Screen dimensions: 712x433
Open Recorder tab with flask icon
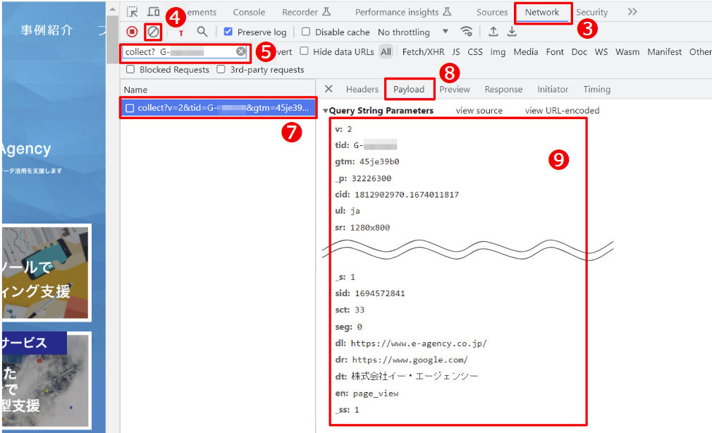tap(307, 12)
